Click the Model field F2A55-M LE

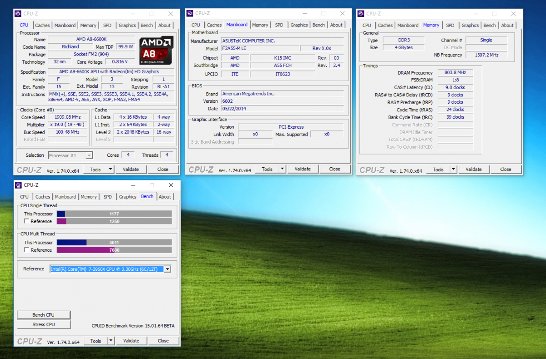[x=260, y=49]
